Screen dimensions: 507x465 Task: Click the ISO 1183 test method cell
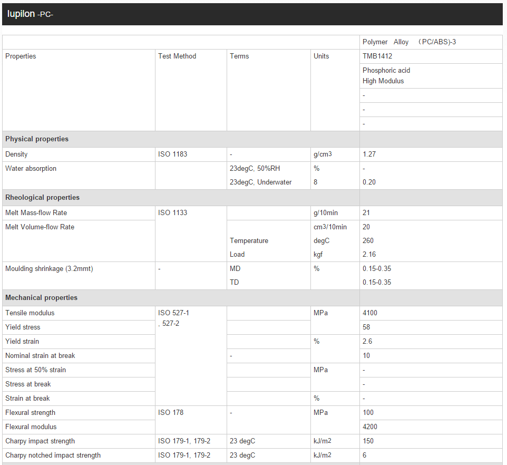coord(172,154)
